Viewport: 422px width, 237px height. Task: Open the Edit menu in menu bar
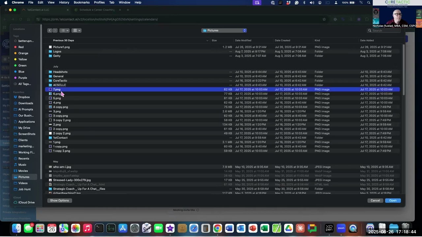40,3
